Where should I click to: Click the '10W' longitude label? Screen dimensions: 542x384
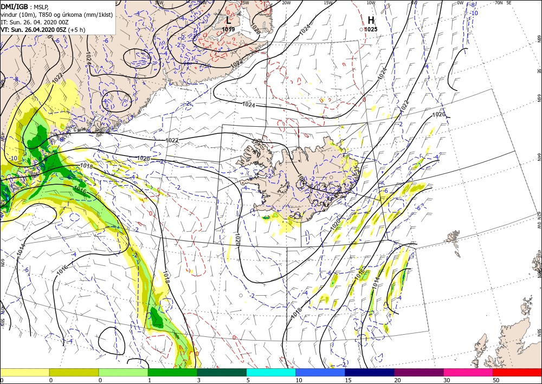(371, 3)
